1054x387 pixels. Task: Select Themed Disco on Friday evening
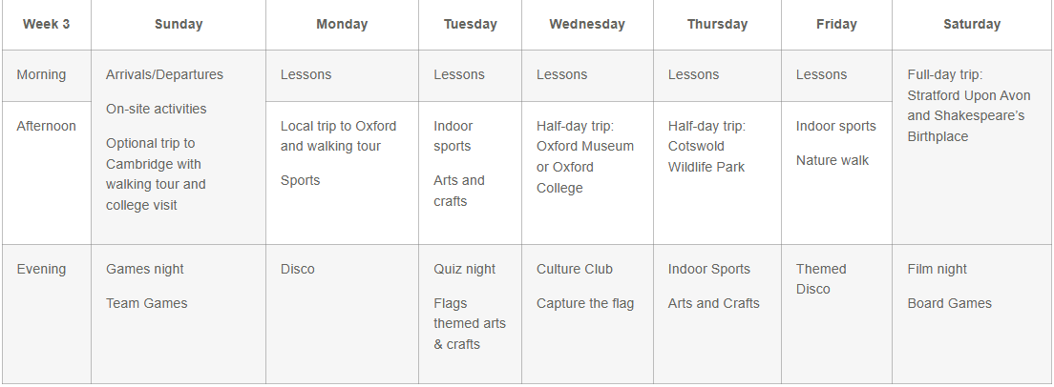(x=821, y=279)
